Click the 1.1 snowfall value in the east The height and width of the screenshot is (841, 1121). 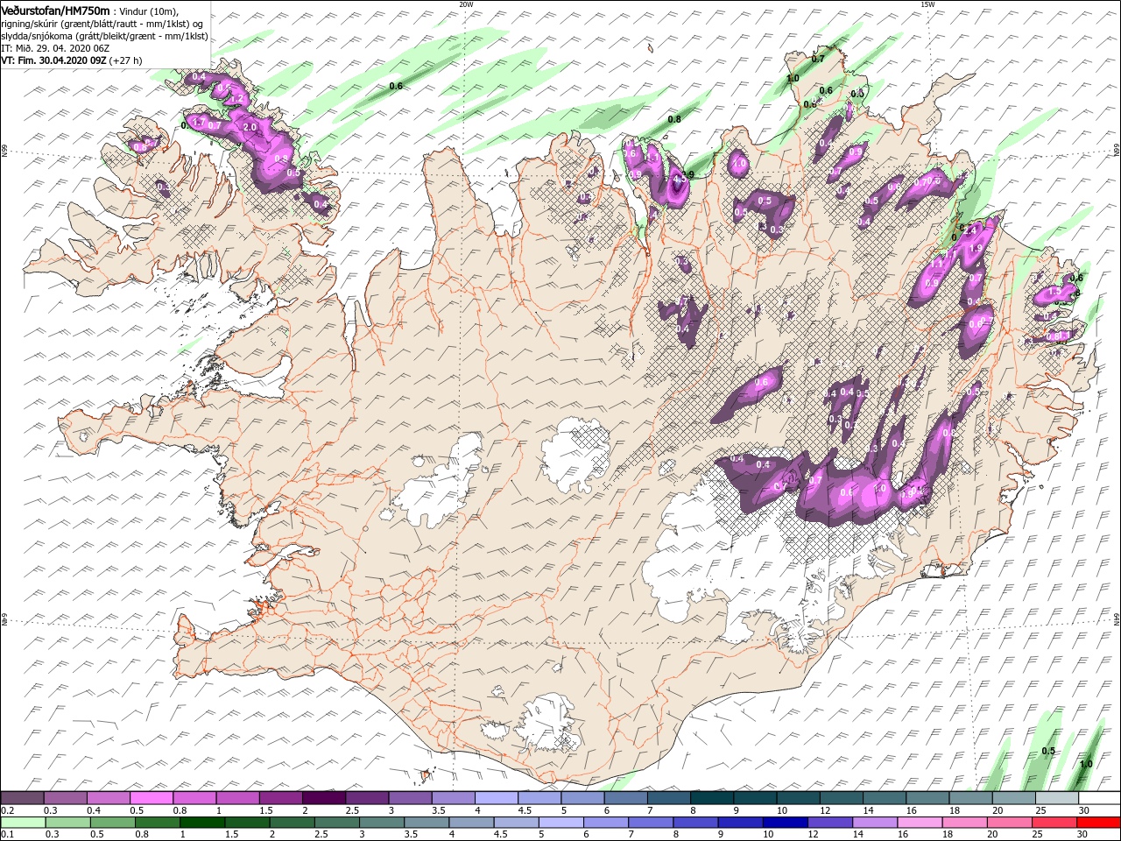tap(935, 264)
